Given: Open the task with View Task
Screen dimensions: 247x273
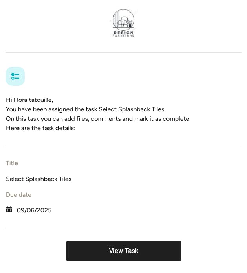Looking at the screenshot, I should coord(123,251).
